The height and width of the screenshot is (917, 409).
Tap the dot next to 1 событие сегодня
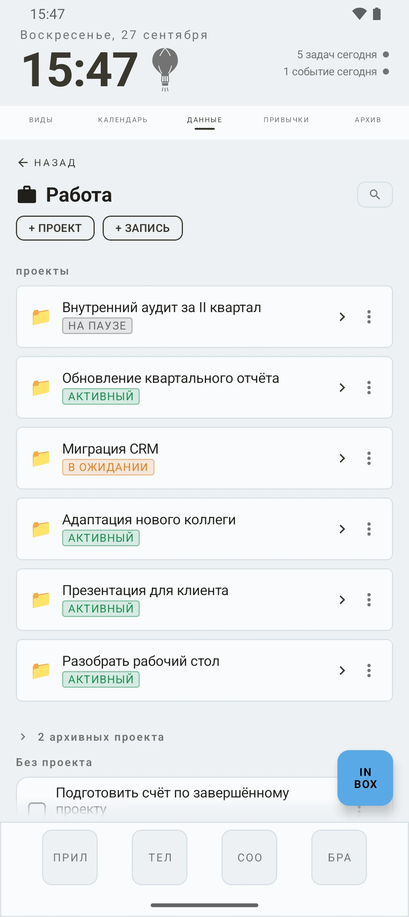pyautogui.click(x=386, y=71)
